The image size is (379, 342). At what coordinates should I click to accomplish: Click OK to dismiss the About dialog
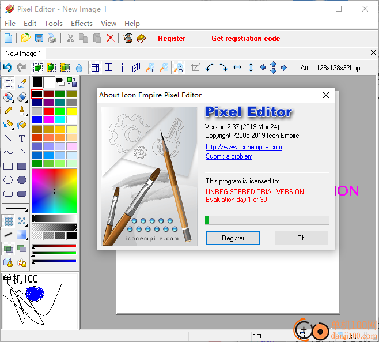pos(301,238)
